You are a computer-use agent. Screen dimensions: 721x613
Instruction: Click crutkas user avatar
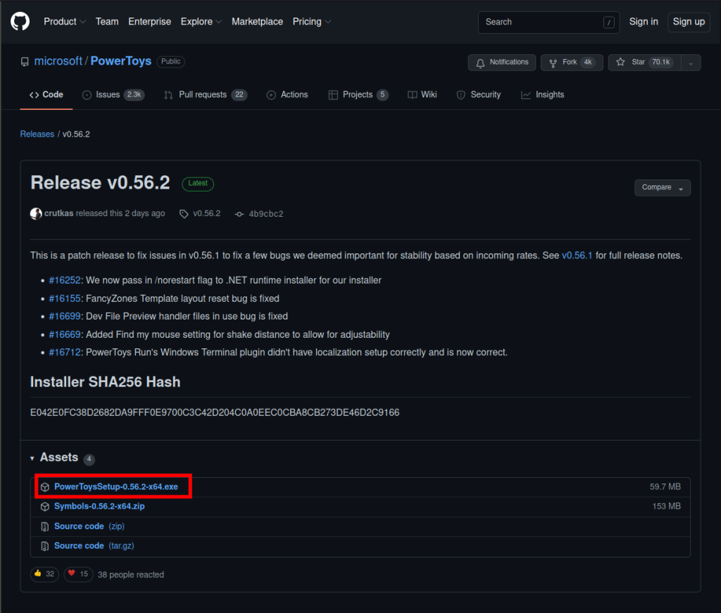pos(36,213)
